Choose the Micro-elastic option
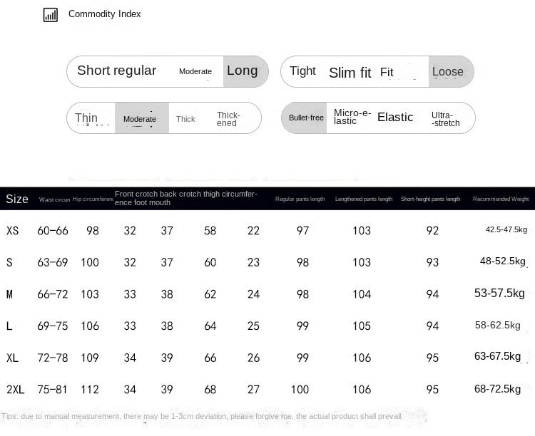 (x=352, y=117)
